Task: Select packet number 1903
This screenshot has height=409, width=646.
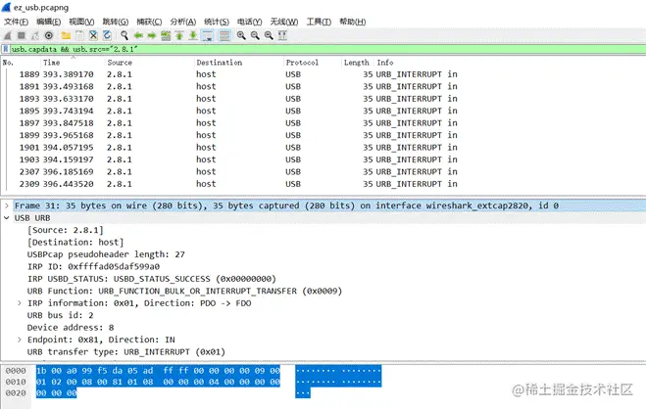Action: click(x=325, y=159)
